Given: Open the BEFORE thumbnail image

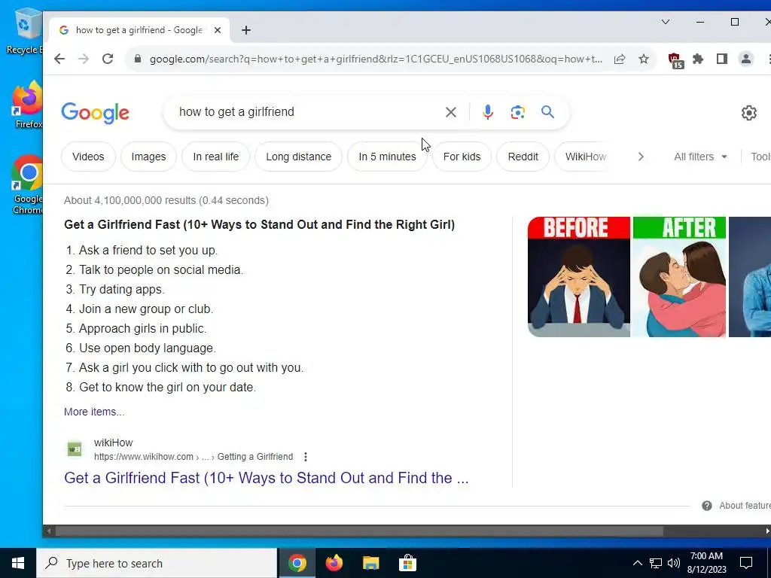Looking at the screenshot, I should pyautogui.click(x=579, y=277).
